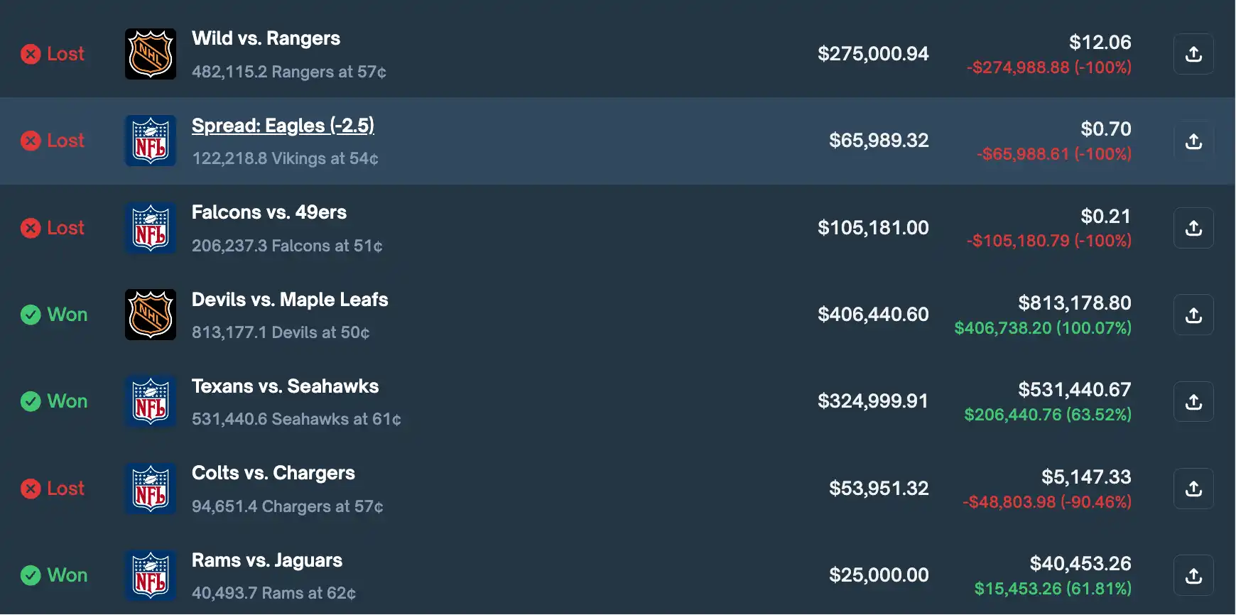Share the Texans vs. Seahawks position
This screenshot has width=1236, height=615.
tap(1193, 402)
